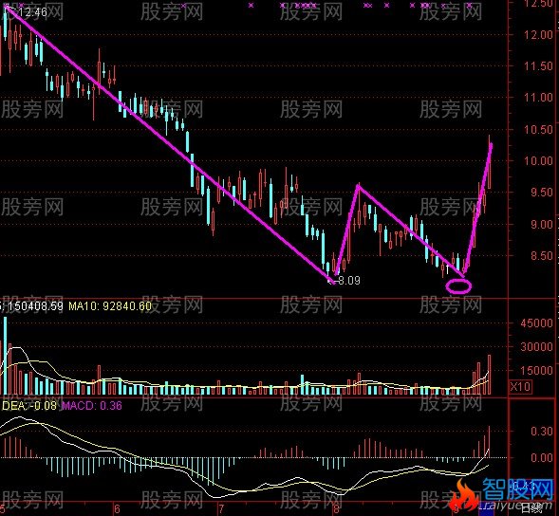Click the 12.46 highest price label
This screenshot has height=516, width=559.
(x=32, y=12)
